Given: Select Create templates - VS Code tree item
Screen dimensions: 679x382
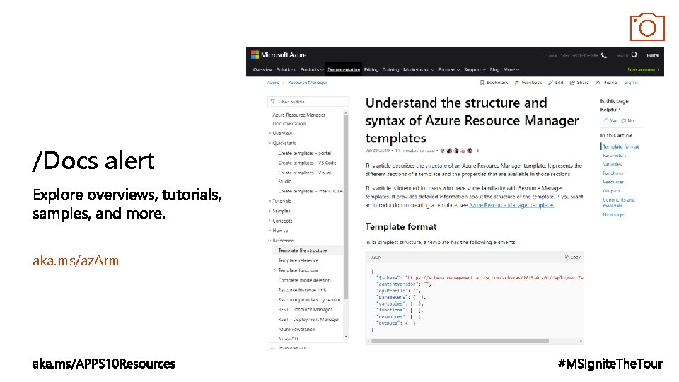Looking at the screenshot, I should (x=307, y=163).
